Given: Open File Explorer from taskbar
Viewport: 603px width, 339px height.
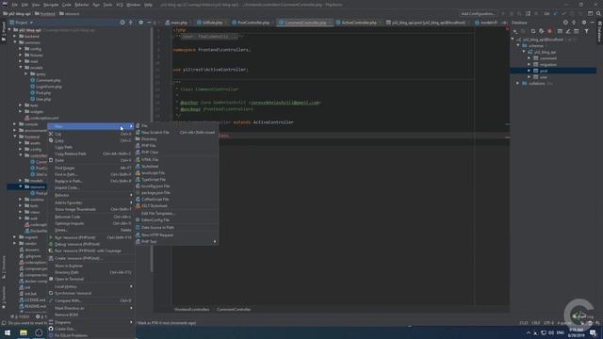Looking at the screenshot, I should click(x=24, y=332).
